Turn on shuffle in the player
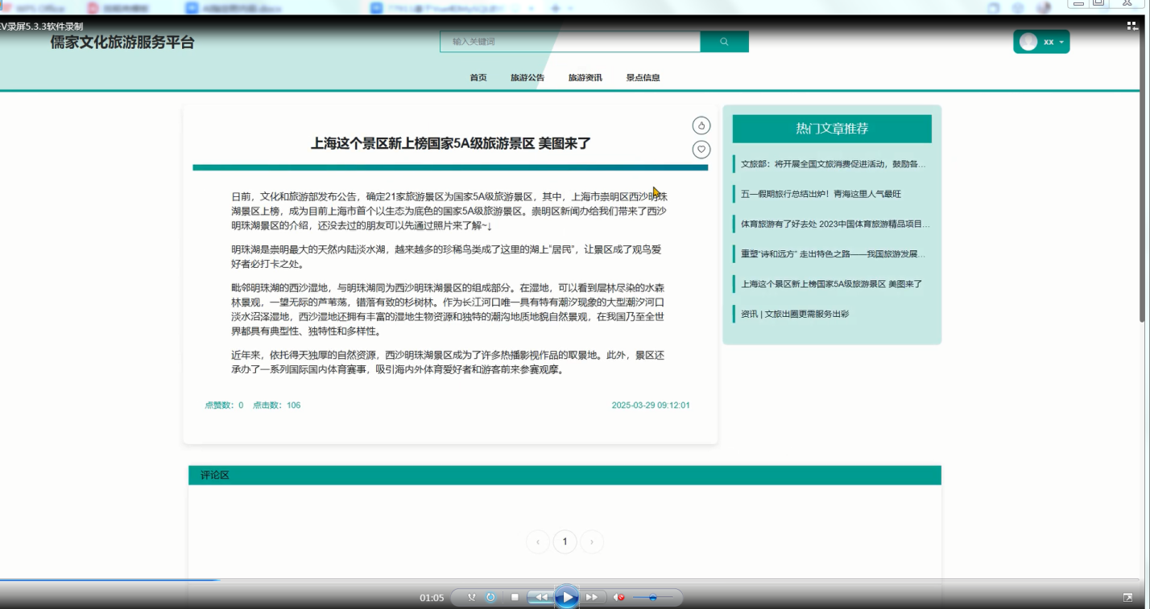This screenshot has width=1150, height=609. pos(471,598)
